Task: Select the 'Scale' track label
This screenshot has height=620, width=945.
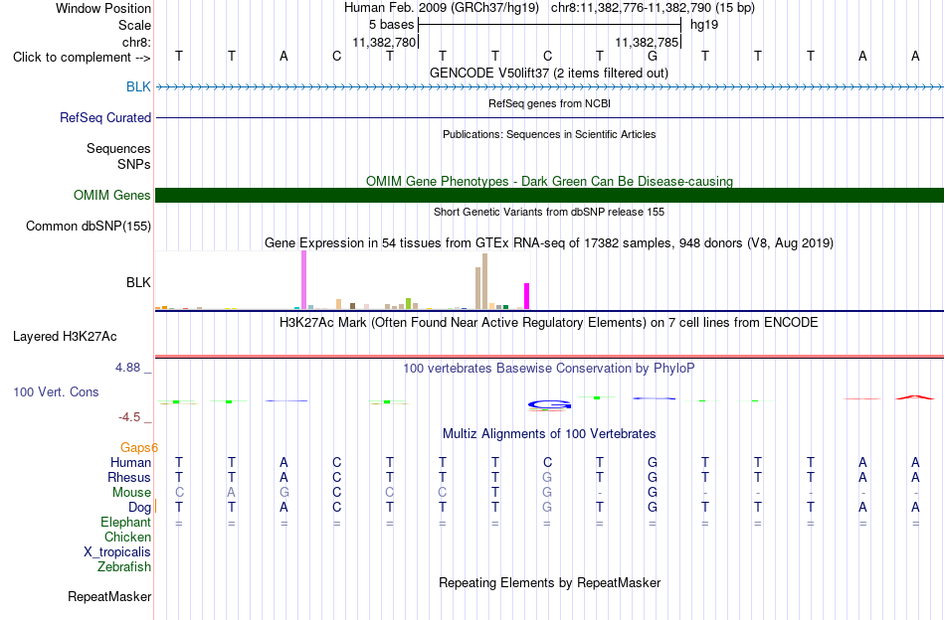Action: [x=134, y=25]
